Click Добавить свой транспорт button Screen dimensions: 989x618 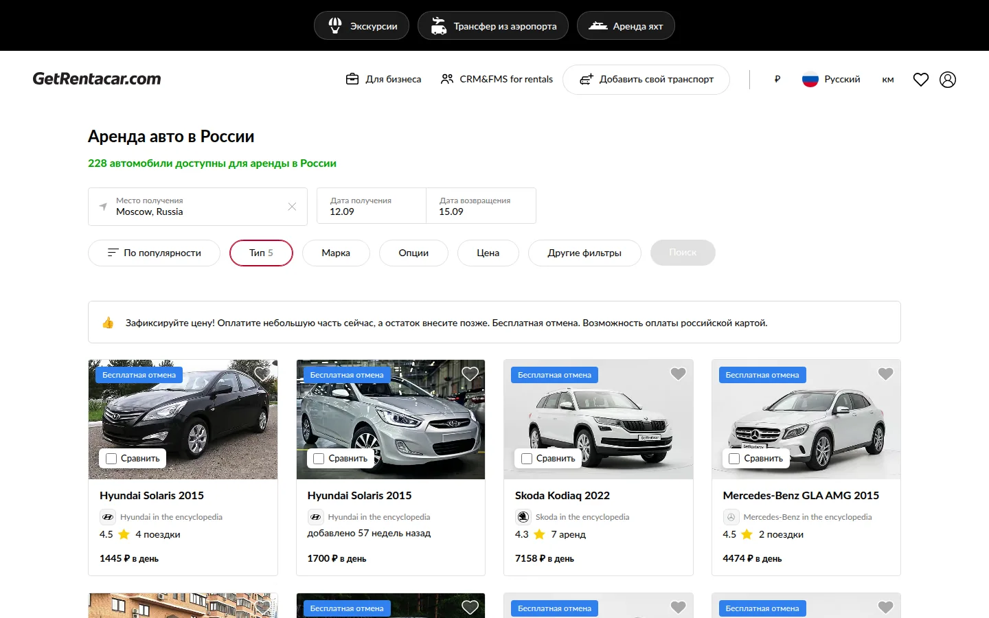click(646, 80)
